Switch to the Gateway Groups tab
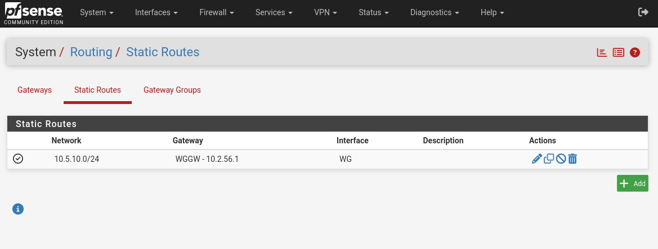 172,90
